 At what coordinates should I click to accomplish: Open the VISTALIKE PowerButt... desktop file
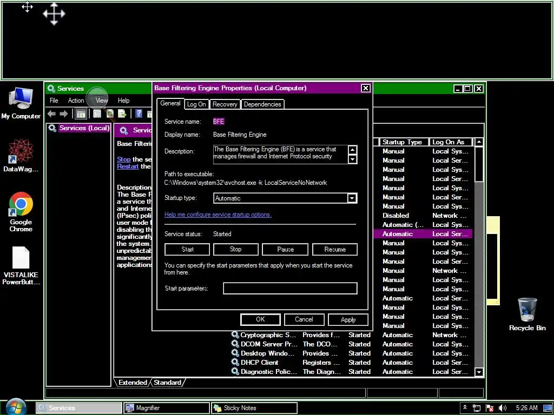[21, 265]
